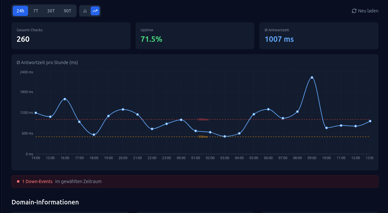The width and height of the screenshot is (388, 213).
Task: Open the 1 Down-Events alert banner
Action: 195,181
